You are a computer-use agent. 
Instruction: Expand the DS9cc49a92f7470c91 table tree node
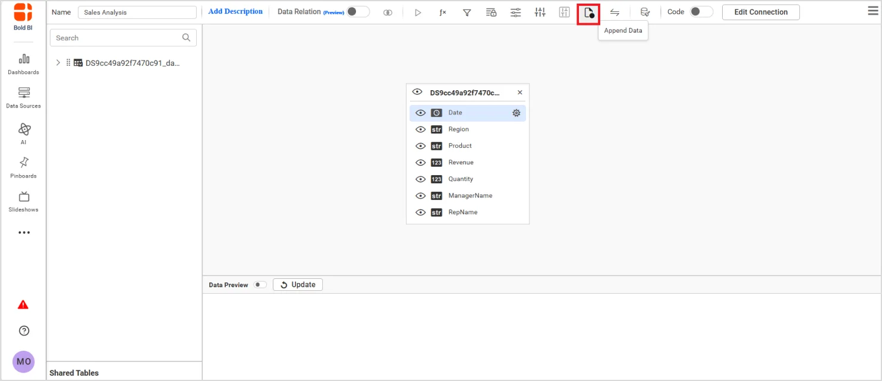coord(58,62)
